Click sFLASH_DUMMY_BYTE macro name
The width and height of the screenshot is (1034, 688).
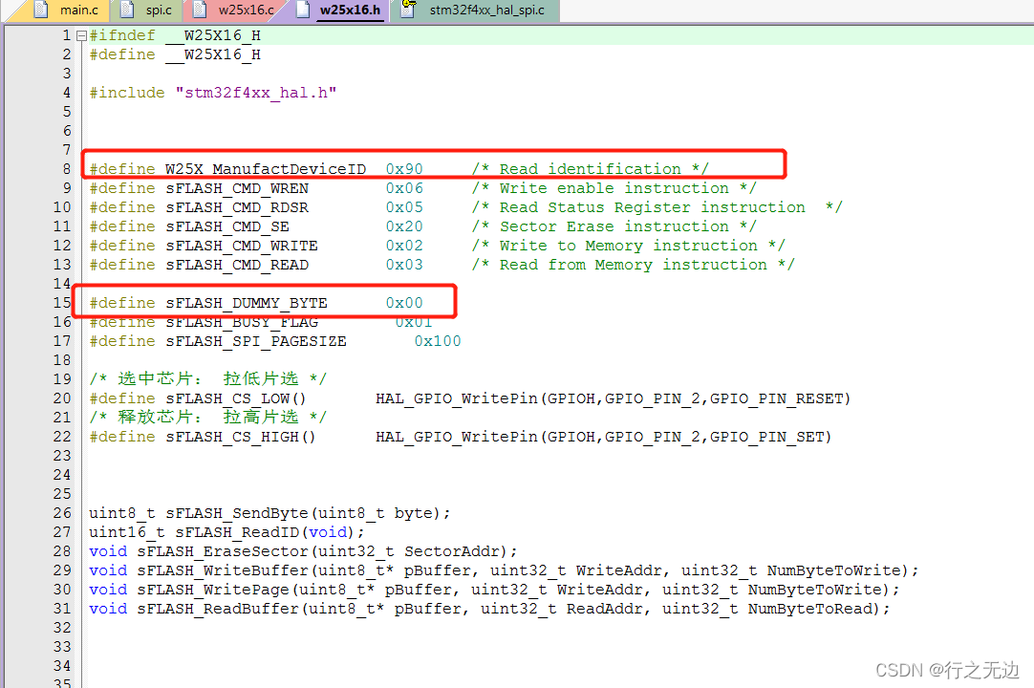click(247, 304)
